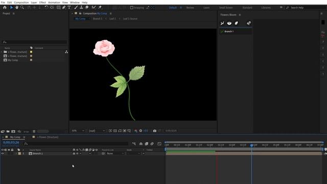The image size is (327, 184).
Task: Toggle the shy layers switch in timeline
Action: click(x=141, y=144)
